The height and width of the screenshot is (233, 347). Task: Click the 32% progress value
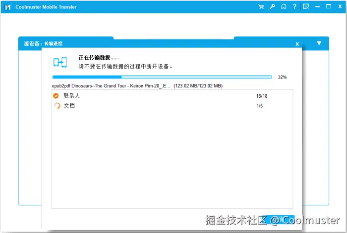[282, 77]
